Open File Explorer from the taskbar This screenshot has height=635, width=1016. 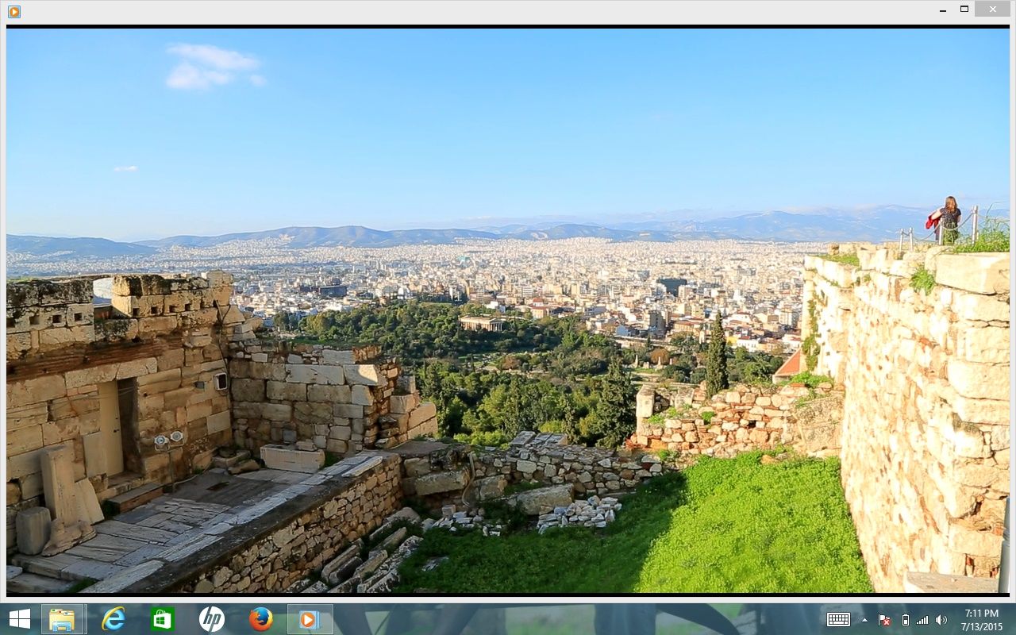point(63,619)
